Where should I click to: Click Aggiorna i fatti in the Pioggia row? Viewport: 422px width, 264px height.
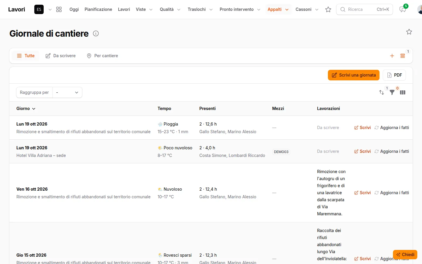click(392, 128)
